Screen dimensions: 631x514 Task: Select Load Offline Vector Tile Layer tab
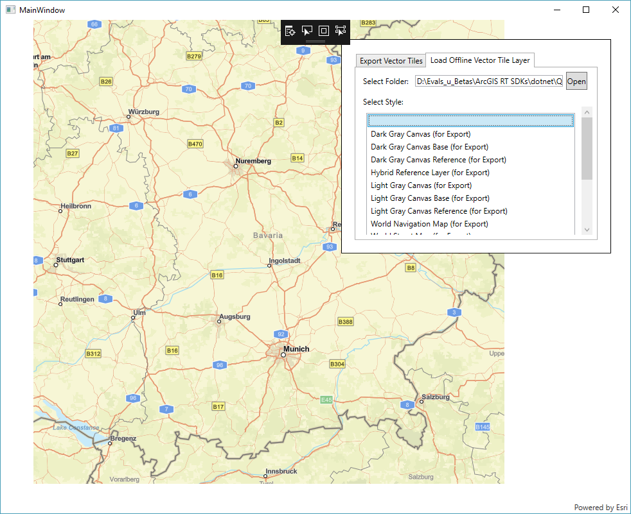[x=480, y=60]
